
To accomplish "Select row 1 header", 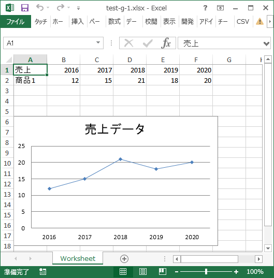I will pyautogui.click(x=7, y=70).
